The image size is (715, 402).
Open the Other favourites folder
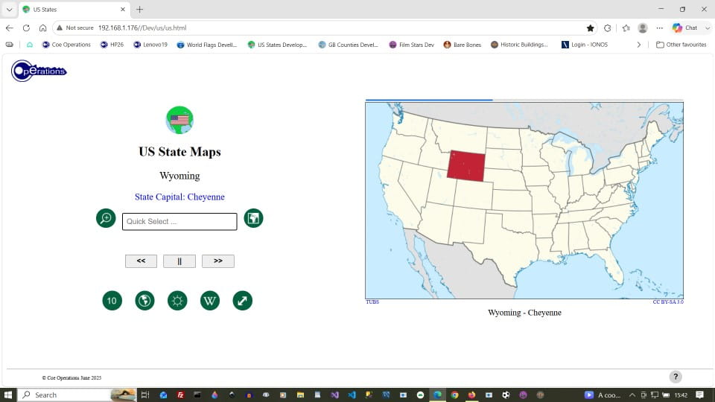[681, 45]
